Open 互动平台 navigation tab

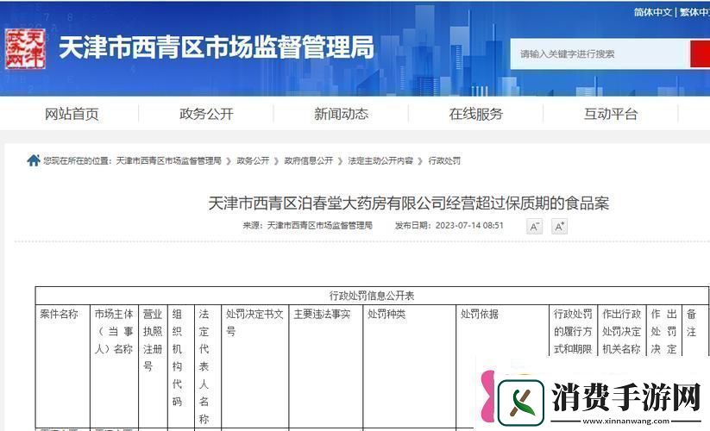click(x=611, y=114)
